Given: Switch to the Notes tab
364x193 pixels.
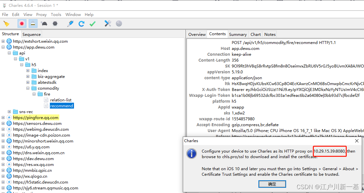Looking at the screenshot, I should [270, 34].
